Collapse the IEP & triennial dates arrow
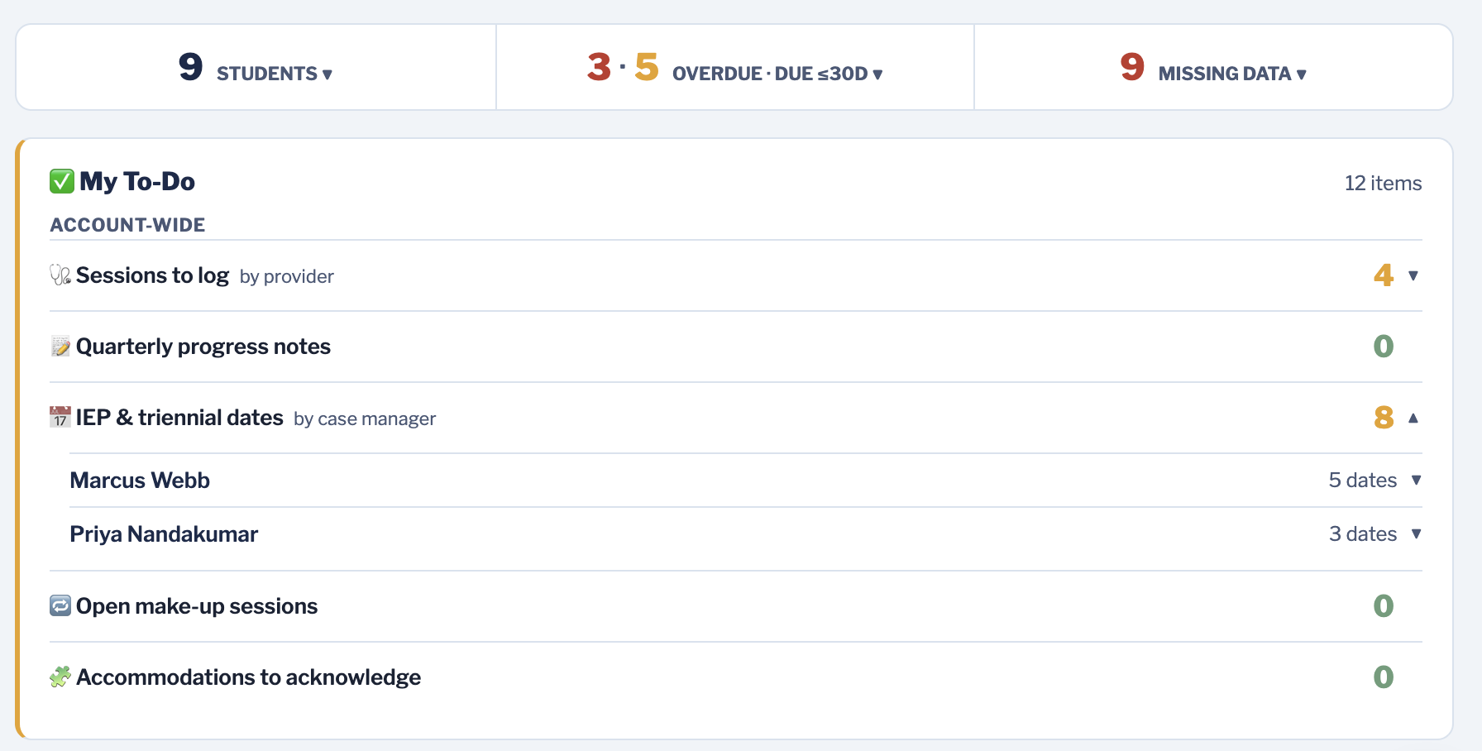This screenshot has height=751, width=1482. click(1413, 418)
